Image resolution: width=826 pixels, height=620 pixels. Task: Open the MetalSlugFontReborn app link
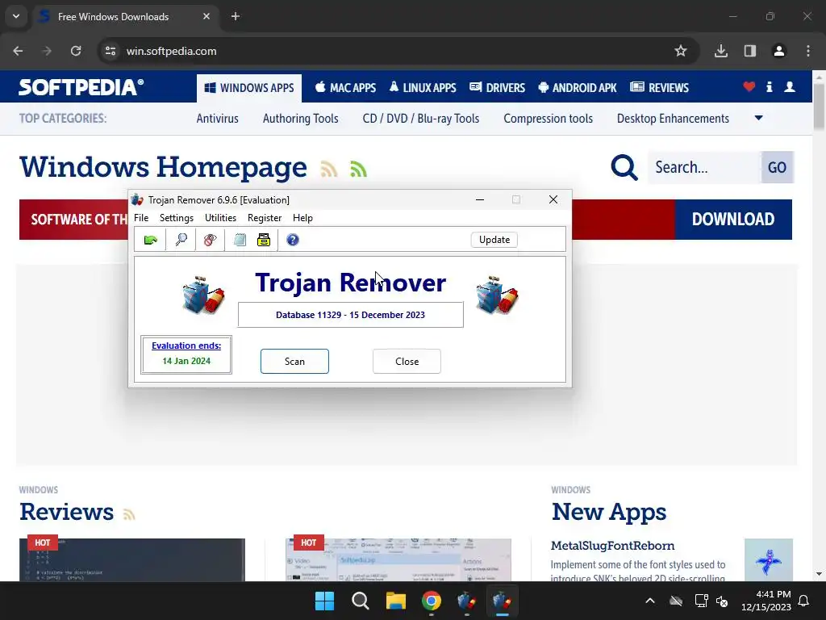(x=613, y=546)
